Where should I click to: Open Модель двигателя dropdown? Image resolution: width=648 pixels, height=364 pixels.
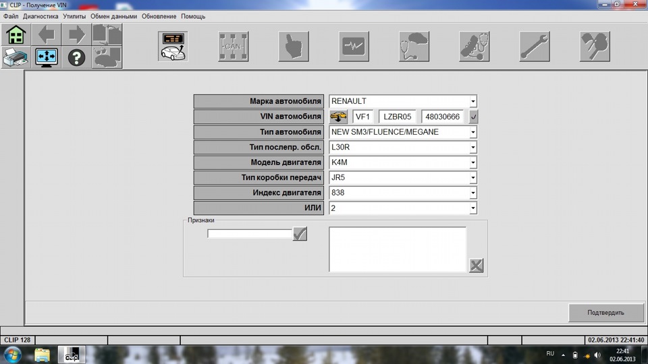pyautogui.click(x=473, y=162)
